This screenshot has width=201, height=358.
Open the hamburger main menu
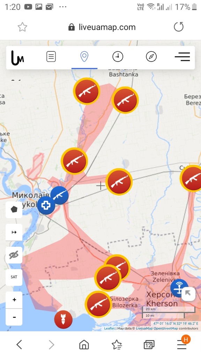point(182,57)
